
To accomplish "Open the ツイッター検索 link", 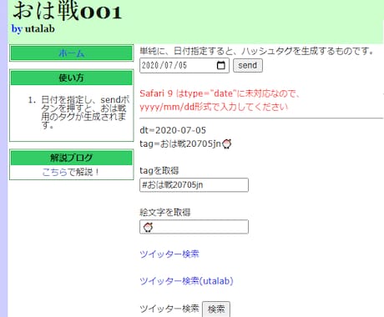I will coord(169,254).
